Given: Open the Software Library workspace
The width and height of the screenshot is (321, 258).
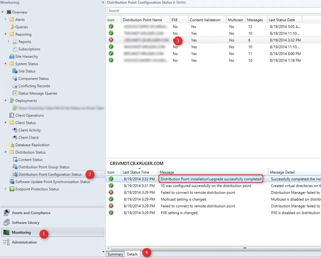Looking at the screenshot, I should (x=52, y=223).
